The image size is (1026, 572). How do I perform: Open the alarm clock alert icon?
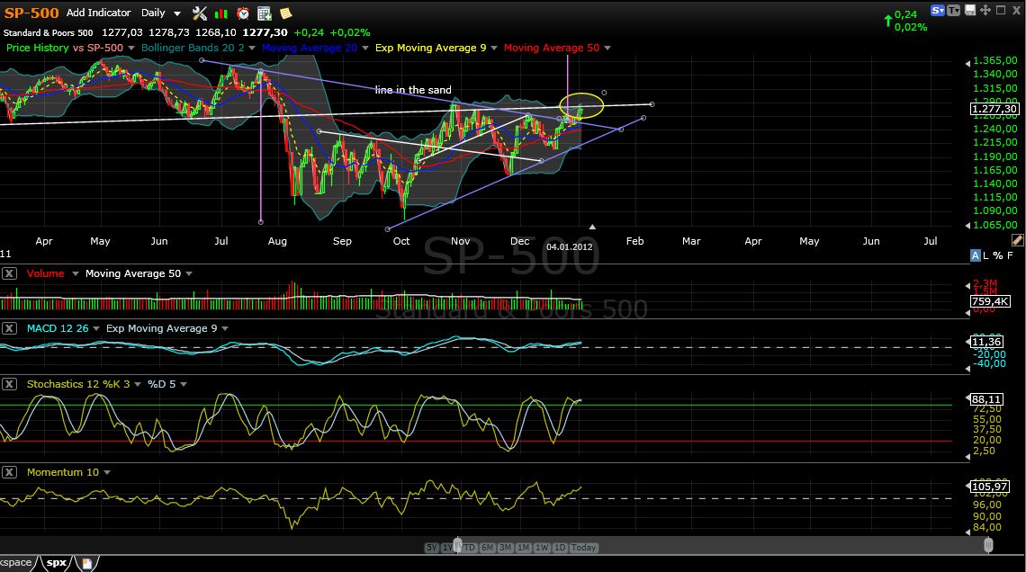243,13
